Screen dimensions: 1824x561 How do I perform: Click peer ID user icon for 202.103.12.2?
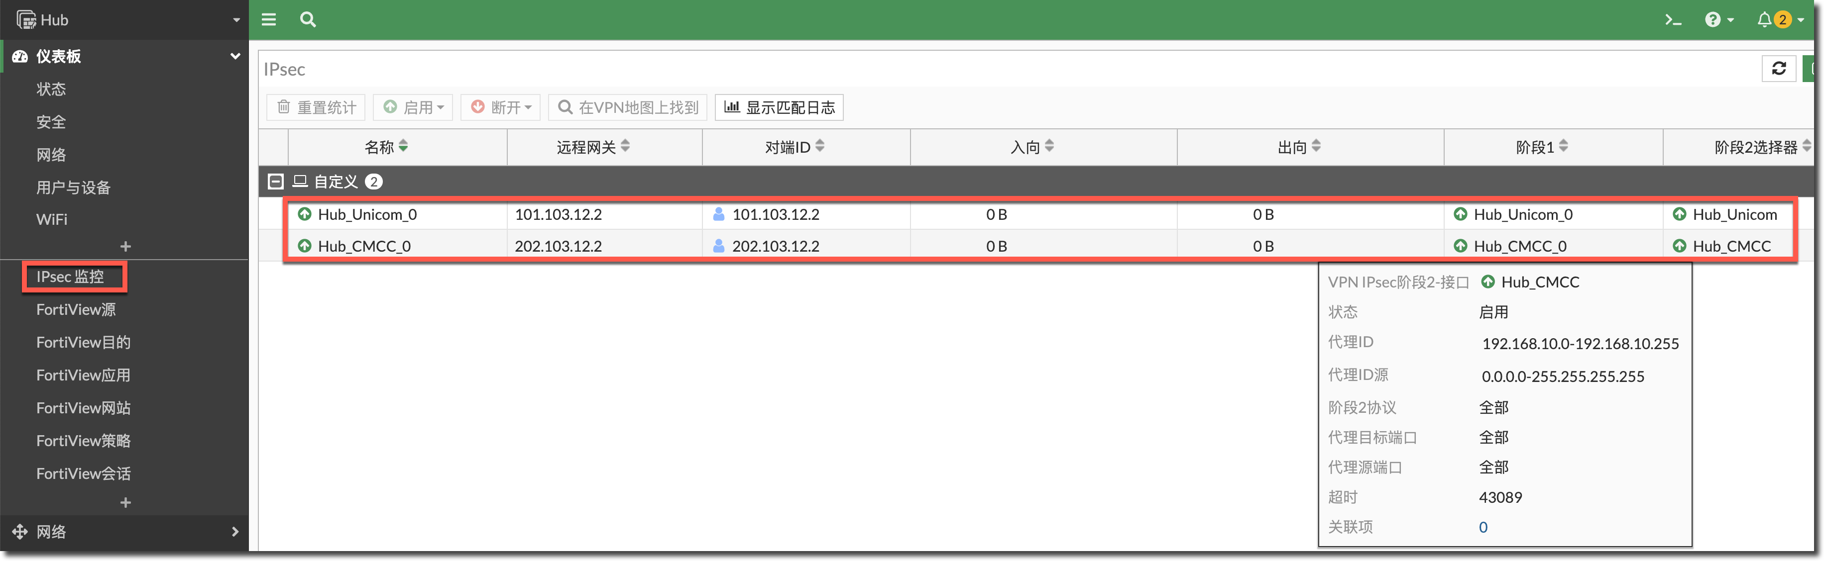point(718,246)
